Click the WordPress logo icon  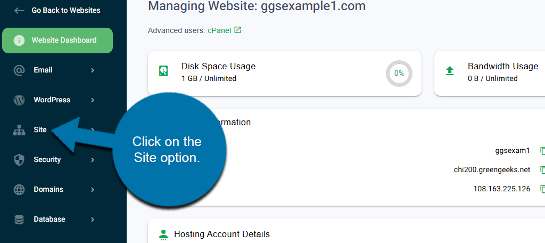pos(19,100)
